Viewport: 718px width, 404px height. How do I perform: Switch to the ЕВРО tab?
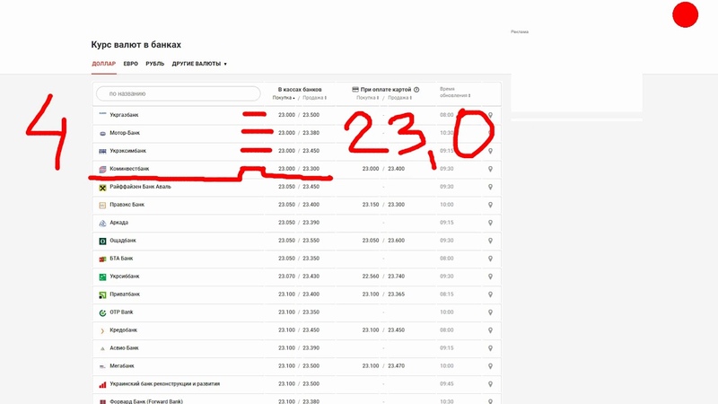130,64
